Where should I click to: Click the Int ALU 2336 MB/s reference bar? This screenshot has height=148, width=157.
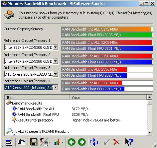click(107, 69)
